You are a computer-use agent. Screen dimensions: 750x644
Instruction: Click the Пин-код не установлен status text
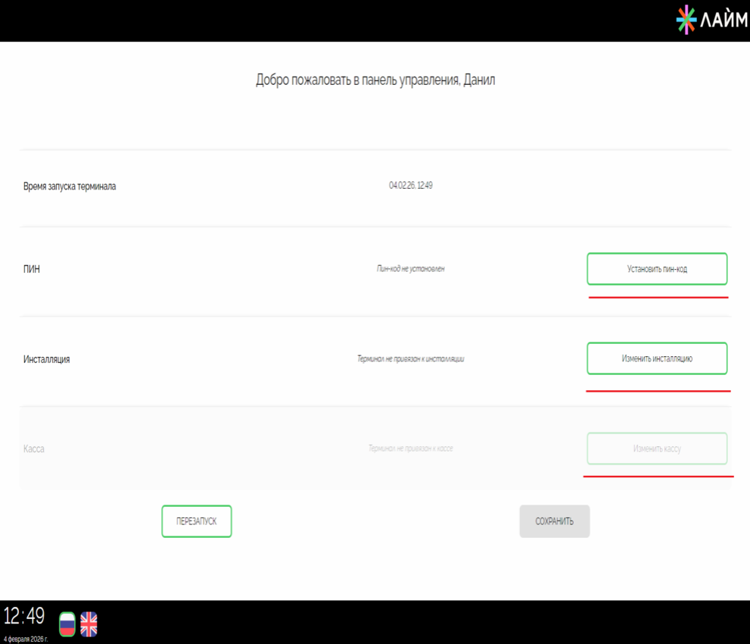point(410,269)
